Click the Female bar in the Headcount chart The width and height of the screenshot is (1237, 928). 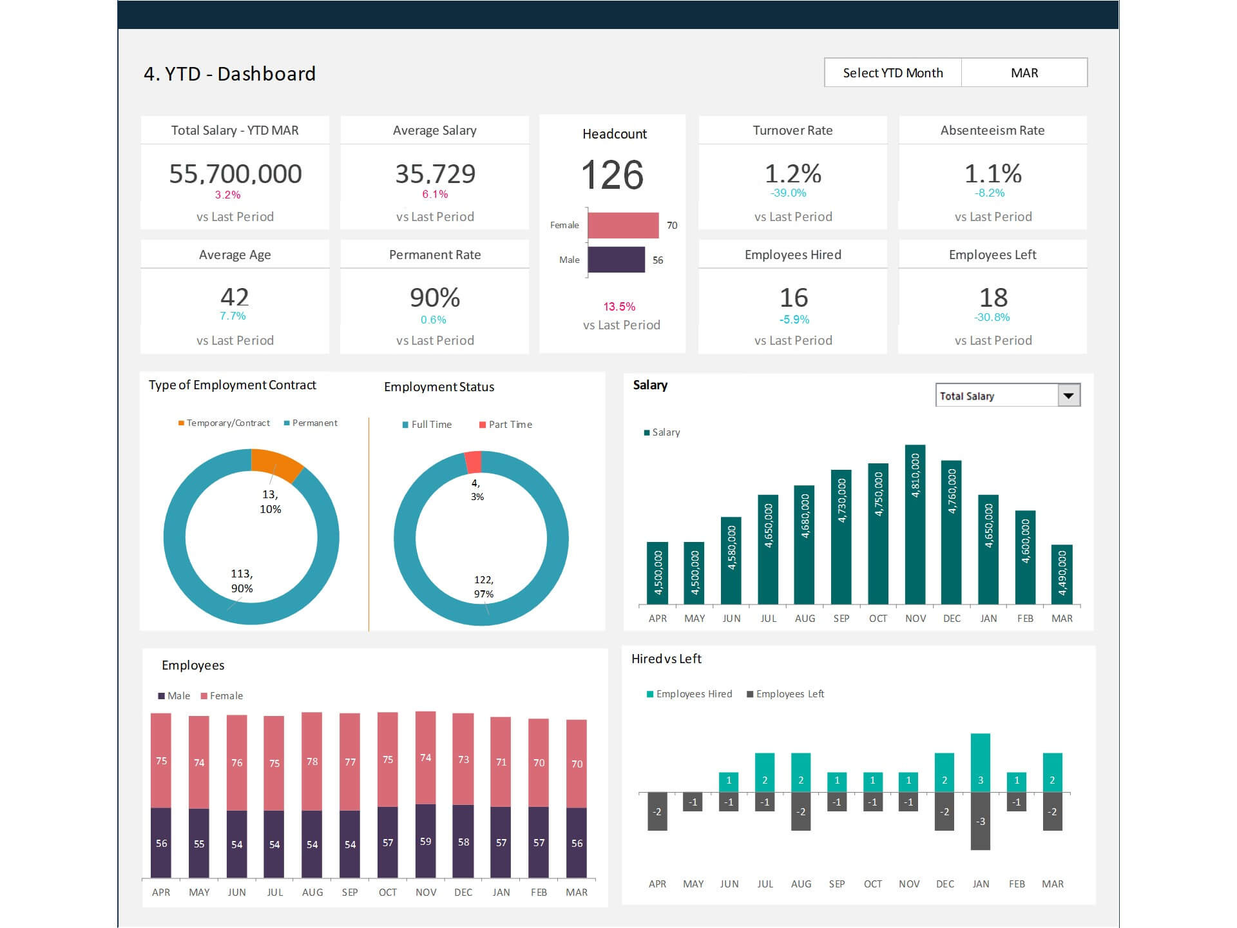(x=622, y=225)
